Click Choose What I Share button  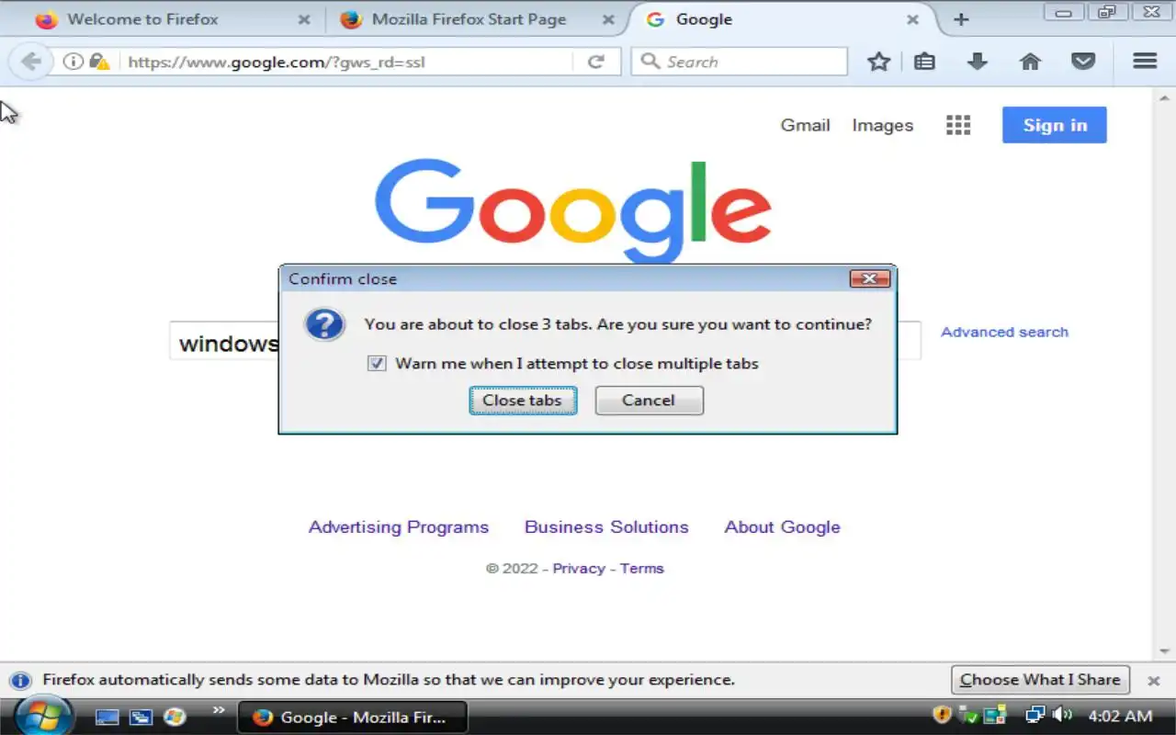1040,681
